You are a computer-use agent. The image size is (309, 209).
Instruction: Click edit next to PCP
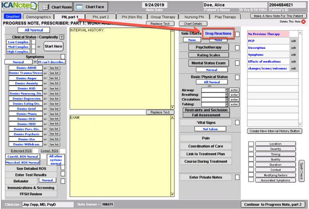[294, 40]
